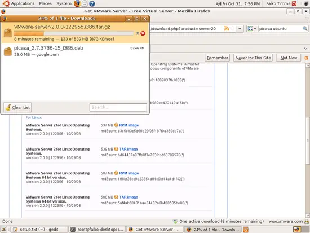The height and width of the screenshot is (233, 310).
Task: Open the address bar history dropdown
Action: [x=240, y=29]
